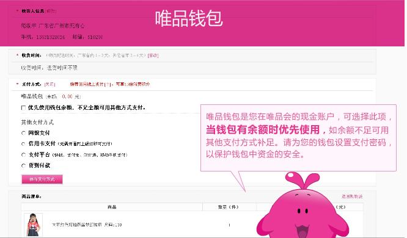
Task: Tick the 优先使用钱包余额 wallet balance checkbox
Action: (23, 107)
